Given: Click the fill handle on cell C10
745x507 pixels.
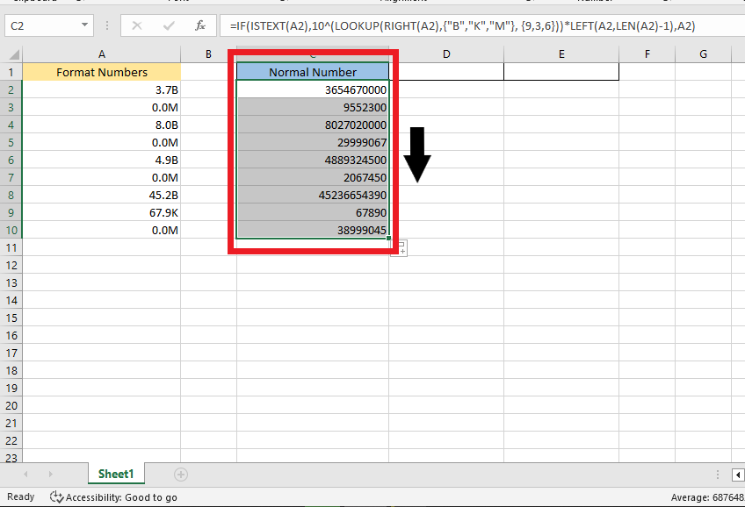Looking at the screenshot, I should (x=388, y=238).
